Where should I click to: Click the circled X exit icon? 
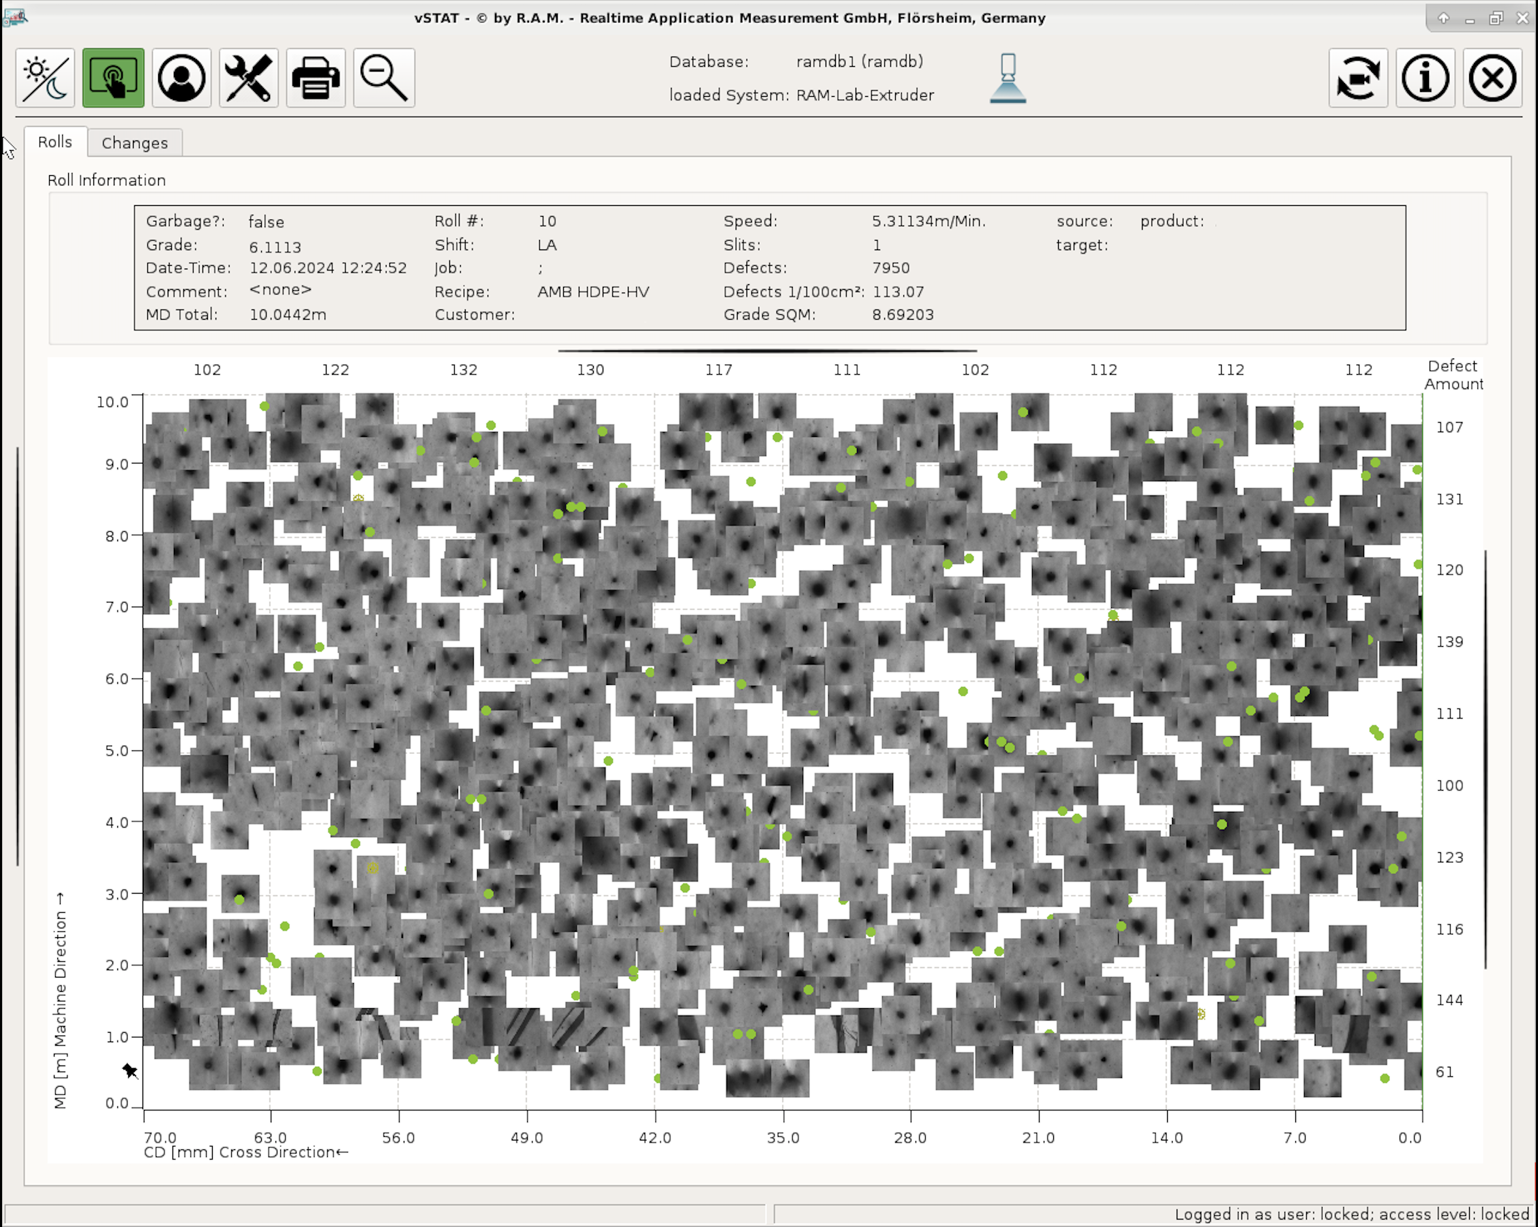[x=1492, y=78]
